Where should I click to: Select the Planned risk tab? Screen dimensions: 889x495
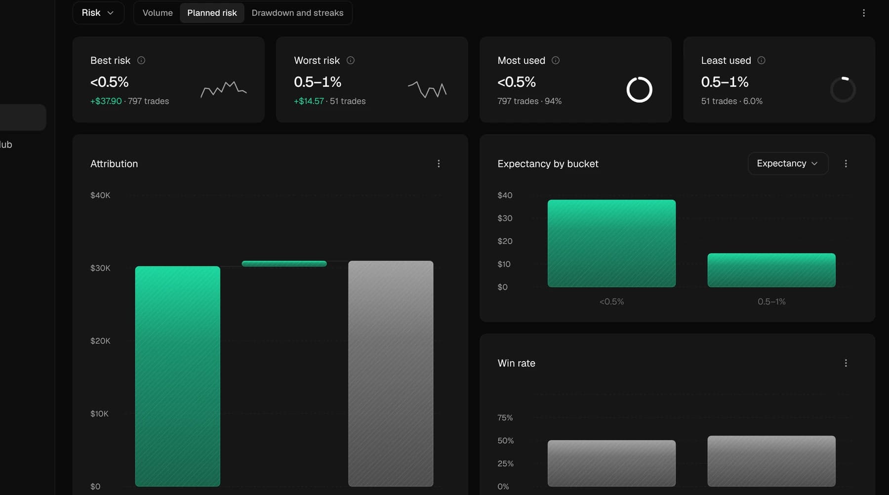click(212, 13)
